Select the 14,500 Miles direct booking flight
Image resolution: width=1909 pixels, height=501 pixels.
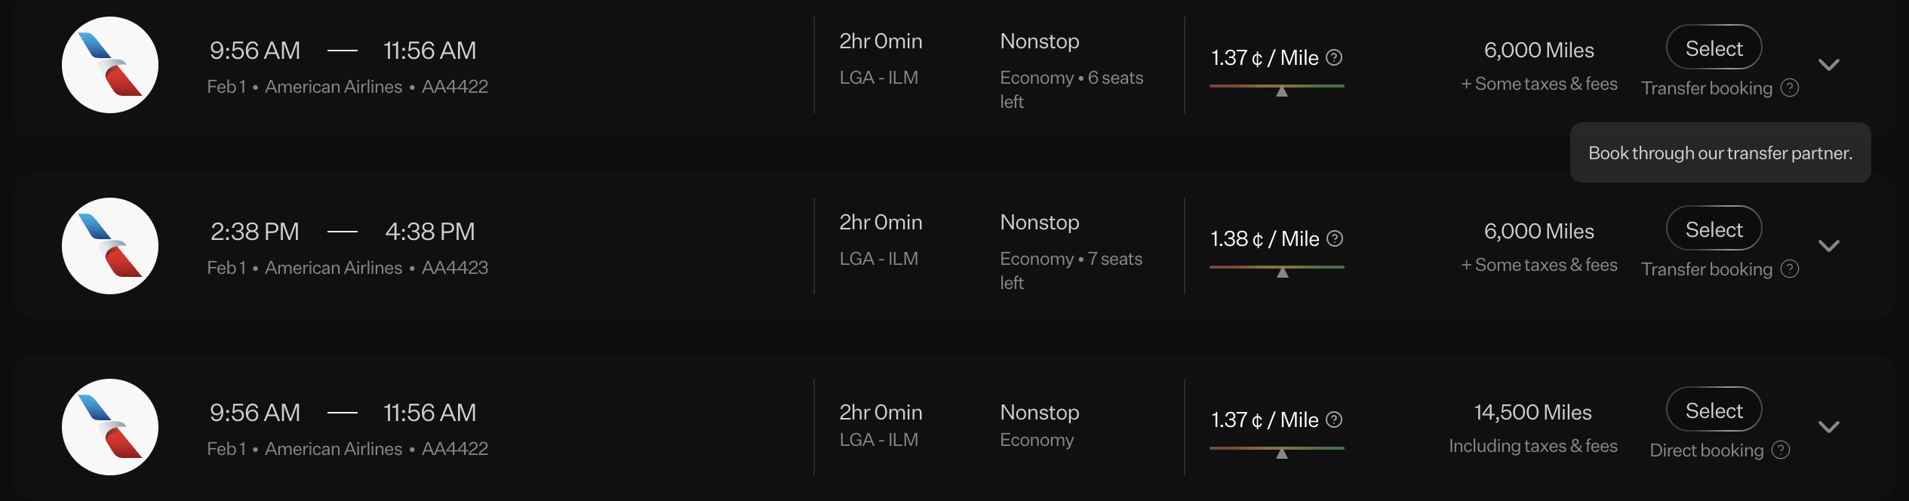pyautogui.click(x=1714, y=410)
